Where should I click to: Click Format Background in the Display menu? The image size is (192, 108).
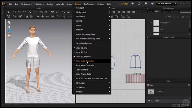(92, 43)
